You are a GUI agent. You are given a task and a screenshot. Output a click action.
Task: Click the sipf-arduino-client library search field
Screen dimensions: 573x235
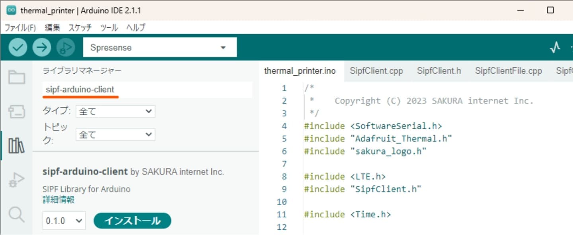click(x=146, y=90)
